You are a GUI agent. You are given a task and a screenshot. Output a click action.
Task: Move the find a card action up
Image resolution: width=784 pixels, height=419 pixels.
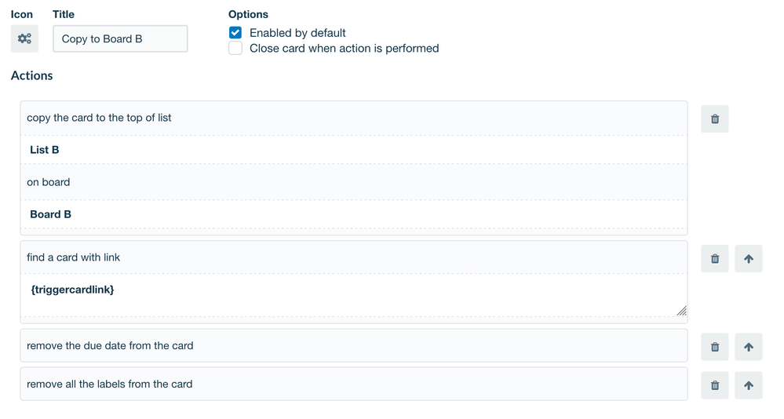click(x=748, y=258)
